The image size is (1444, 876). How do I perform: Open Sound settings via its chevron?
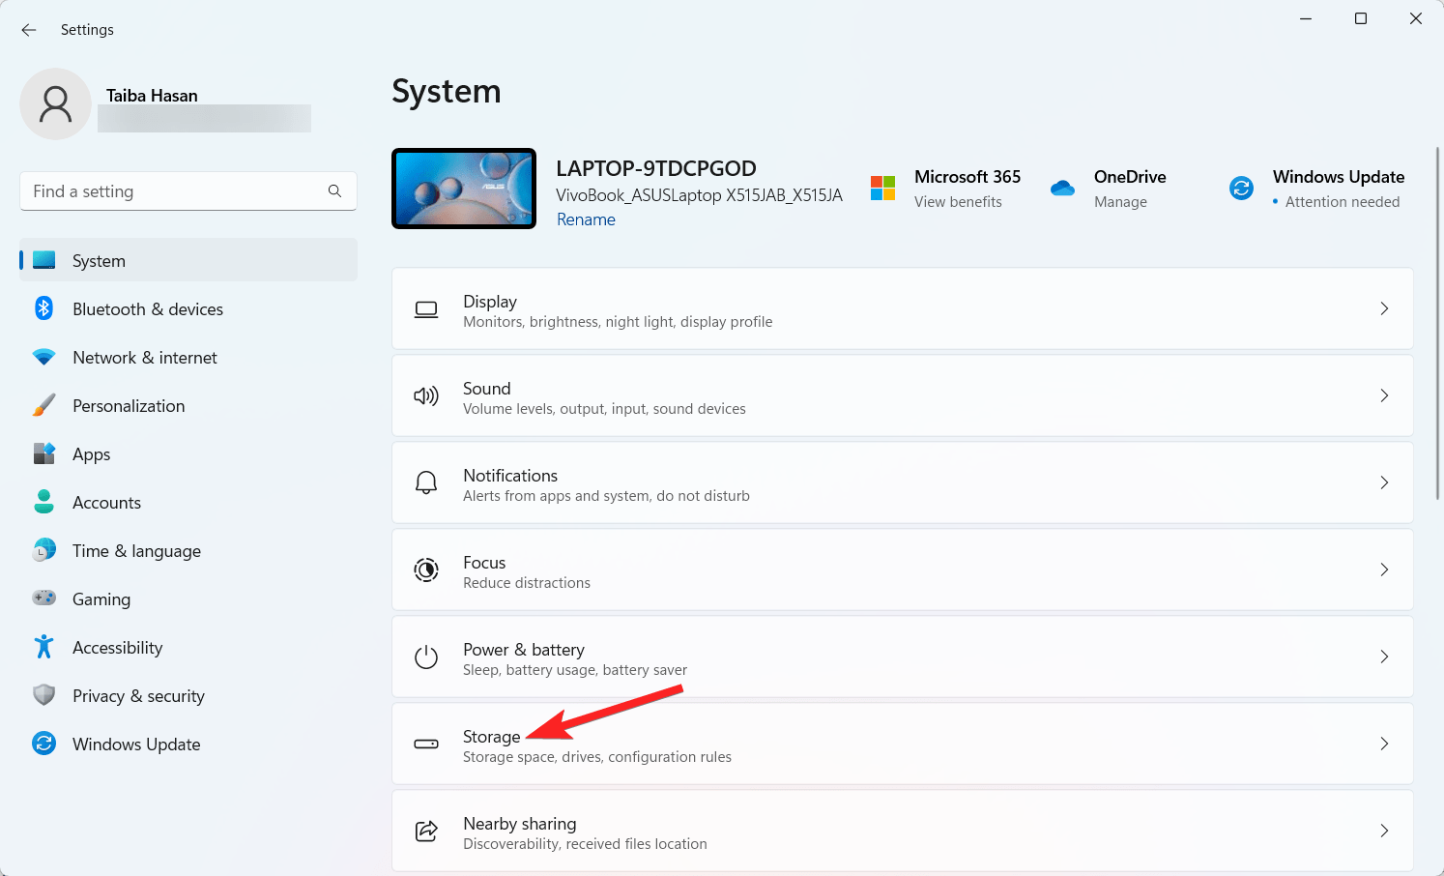click(1384, 395)
